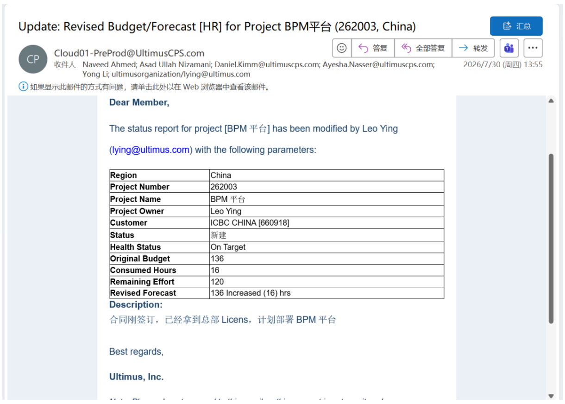Click the 收件人 recipients label
The width and height of the screenshot is (565, 404).
point(65,65)
